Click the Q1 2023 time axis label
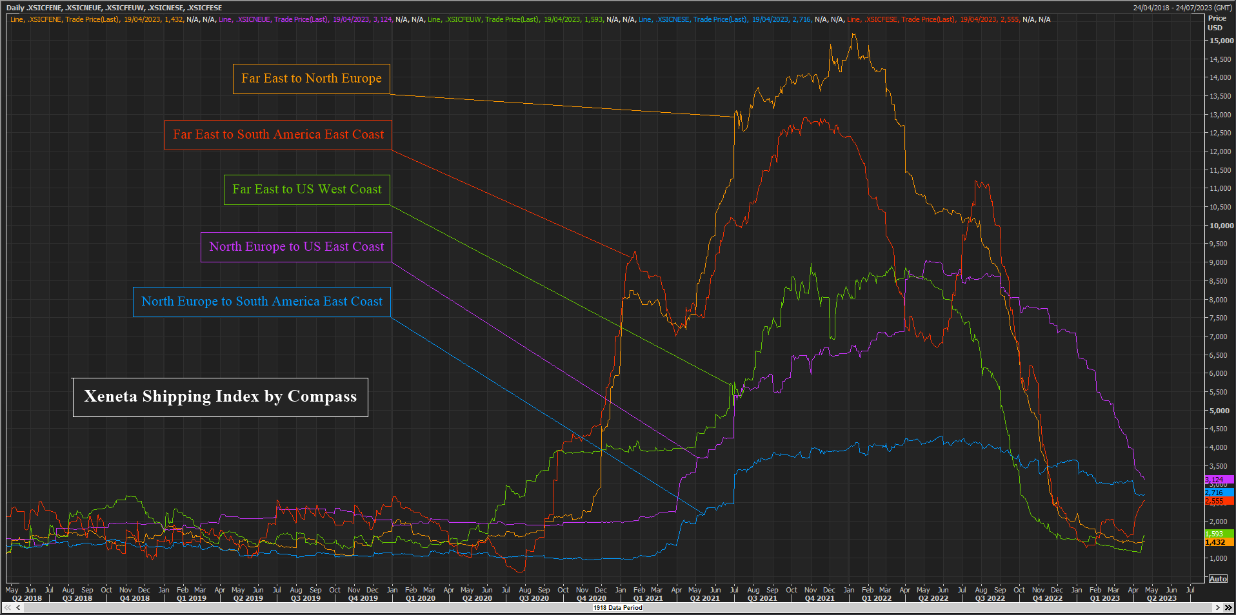The image size is (1236, 615). pos(1105,598)
